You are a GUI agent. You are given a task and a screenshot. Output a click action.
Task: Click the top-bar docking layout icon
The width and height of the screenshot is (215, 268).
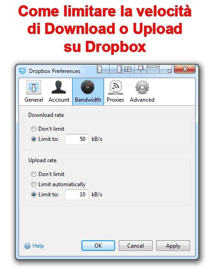153,69
